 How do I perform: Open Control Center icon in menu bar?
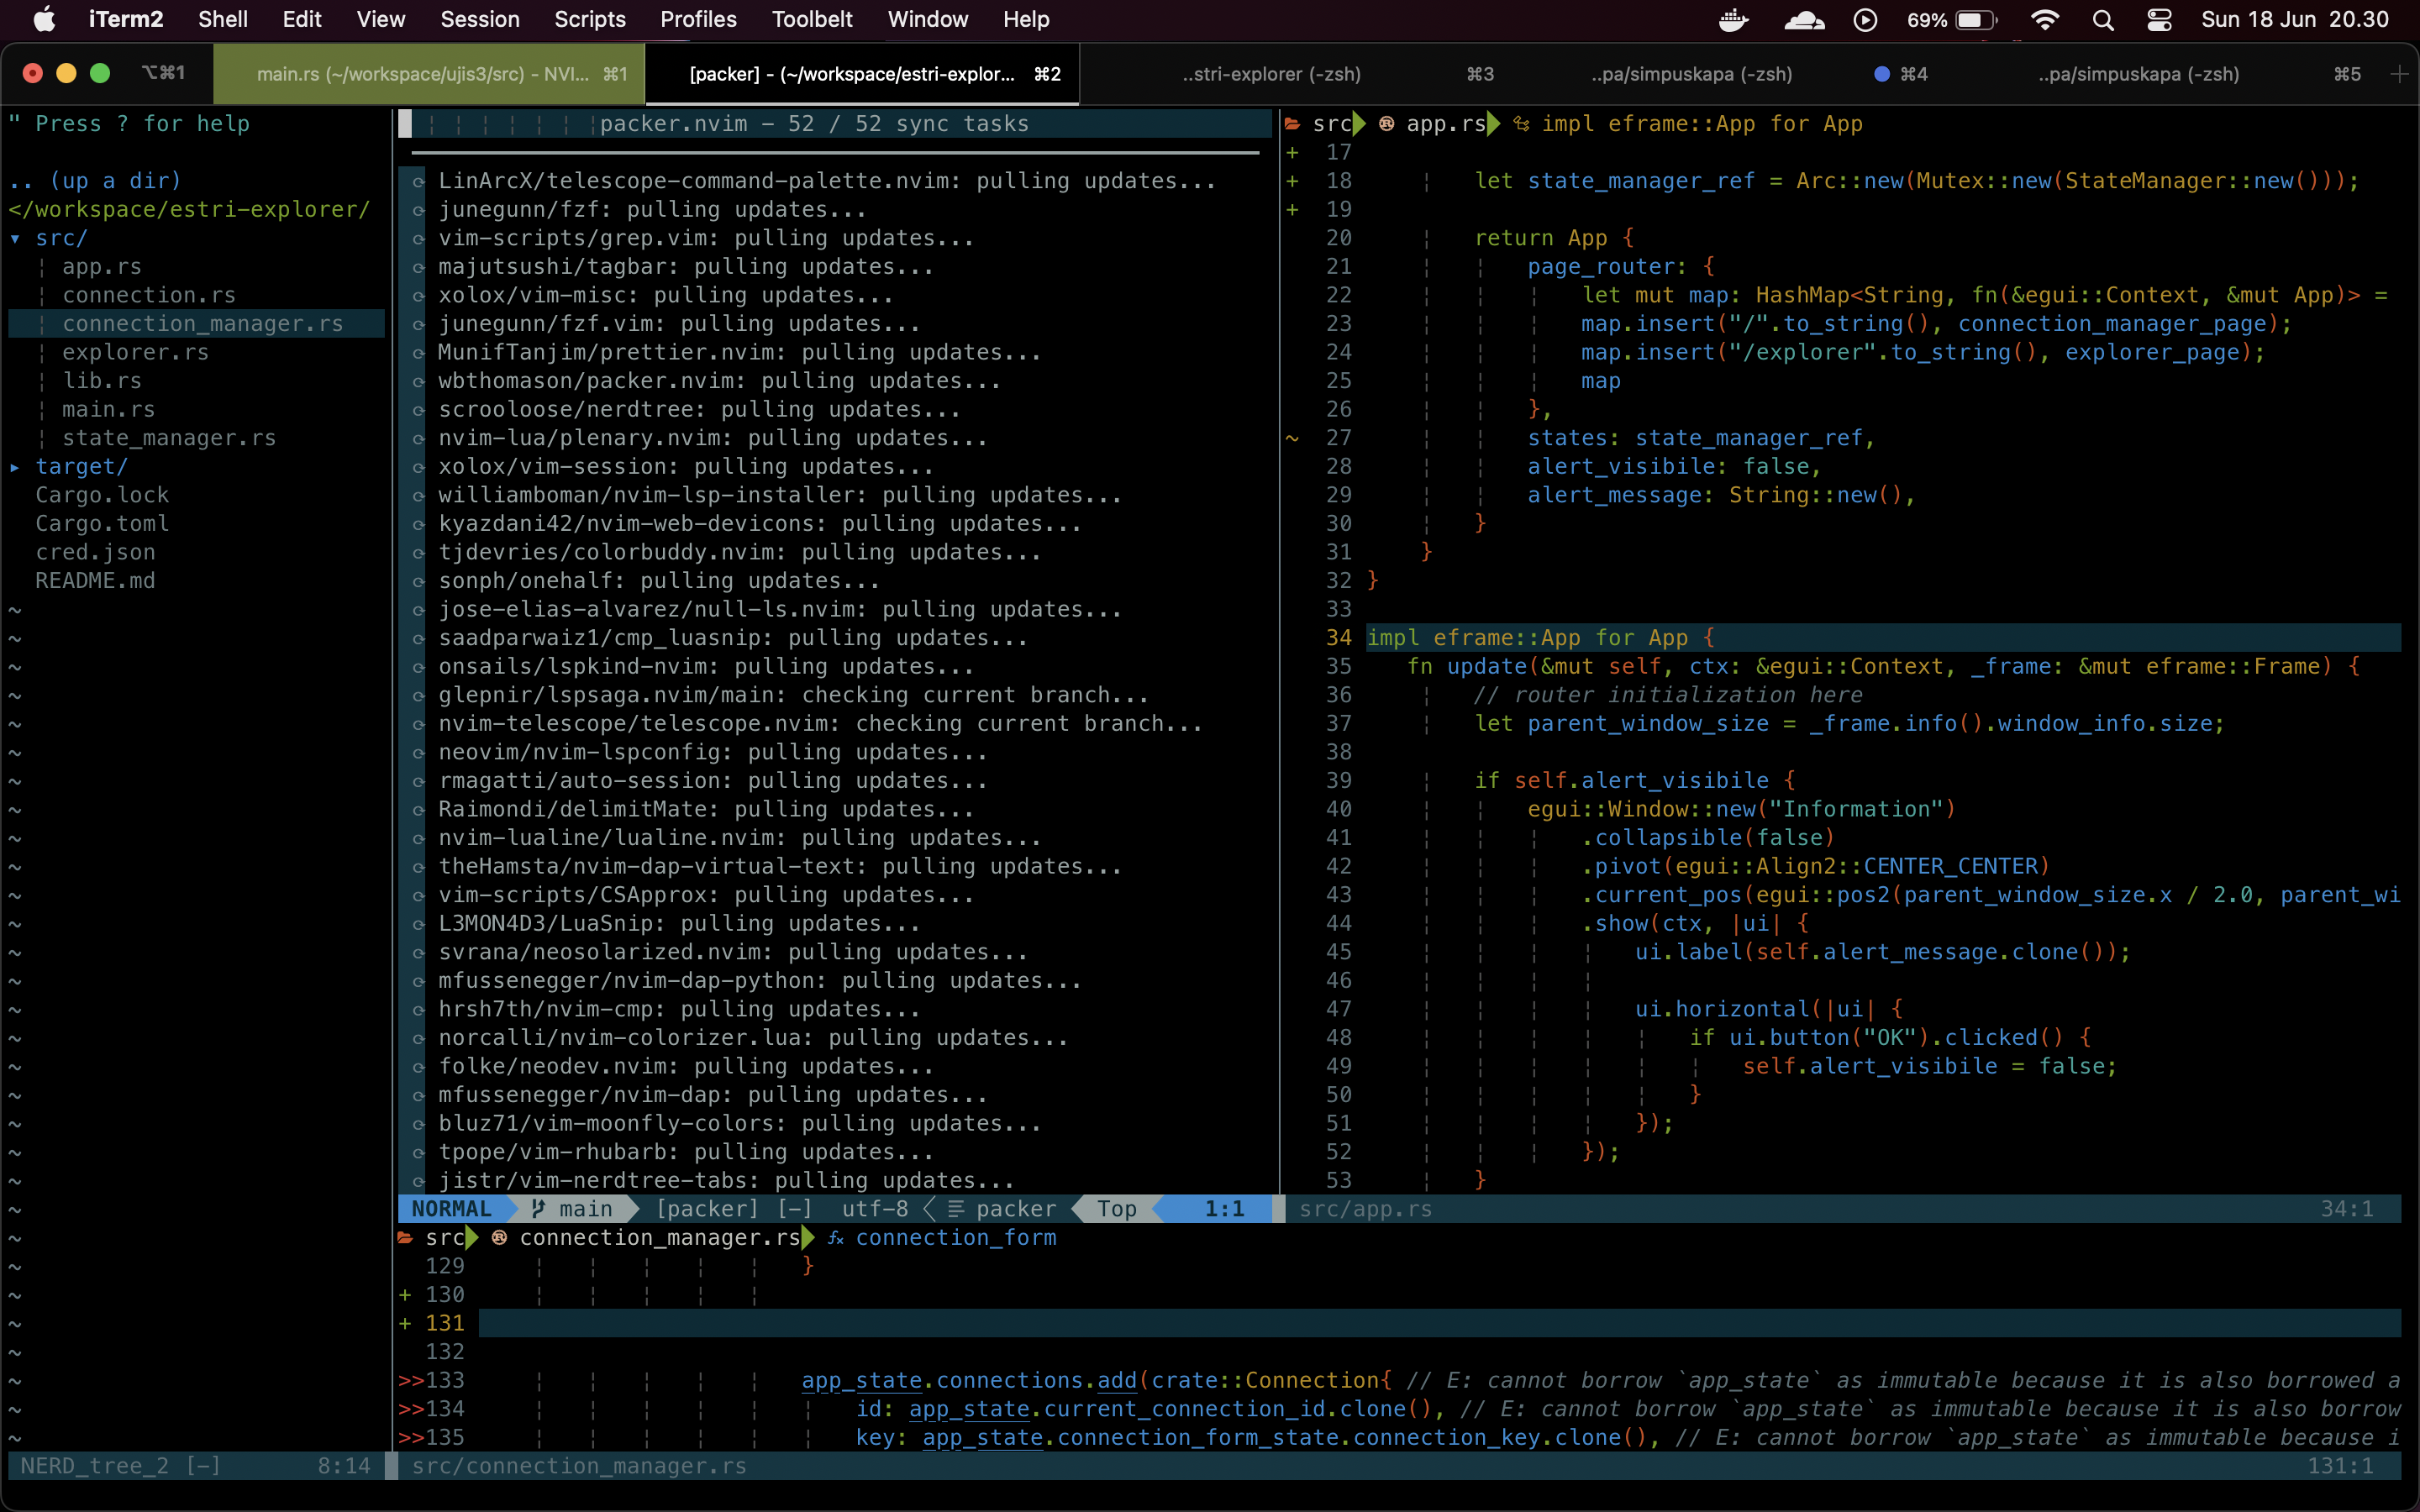click(2159, 20)
